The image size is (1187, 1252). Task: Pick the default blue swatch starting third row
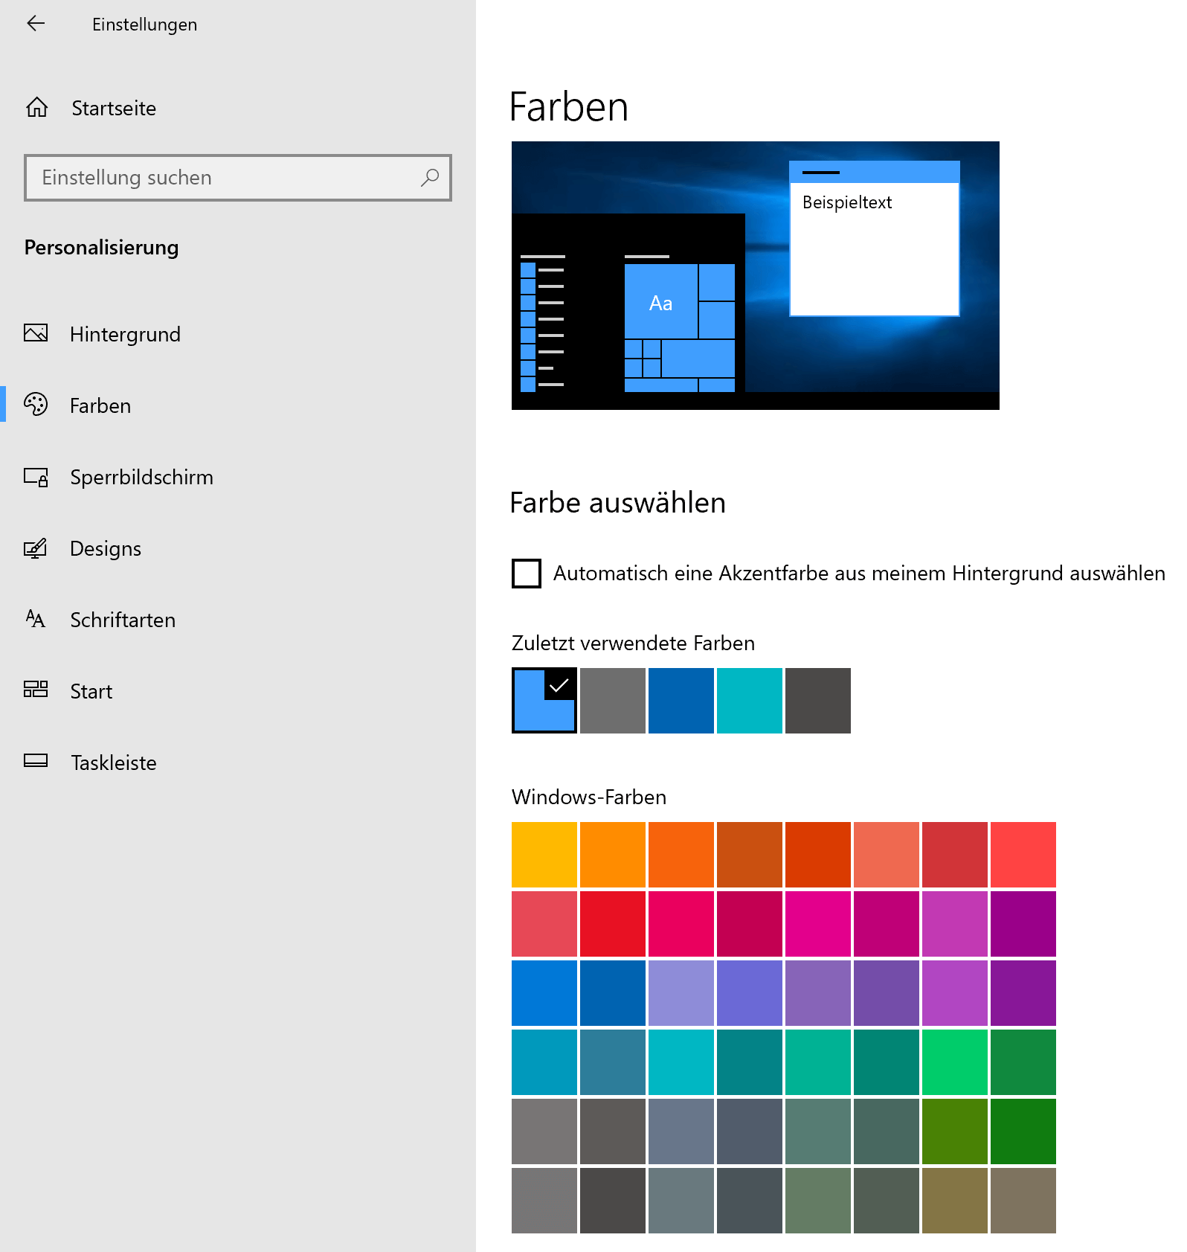(544, 993)
